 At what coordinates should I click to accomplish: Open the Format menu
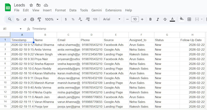pyautogui.click(x=60, y=10)
